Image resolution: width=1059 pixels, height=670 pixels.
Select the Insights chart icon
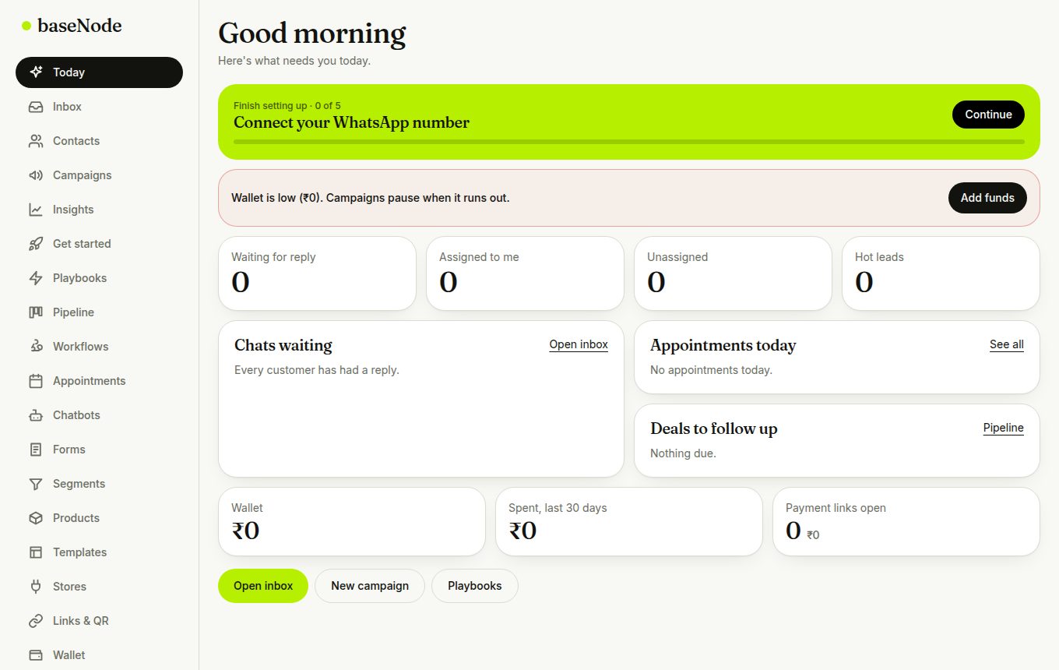coord(36,210)
